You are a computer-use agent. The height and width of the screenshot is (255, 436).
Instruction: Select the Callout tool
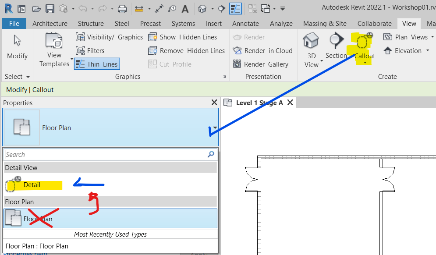[x=363, y=48]
